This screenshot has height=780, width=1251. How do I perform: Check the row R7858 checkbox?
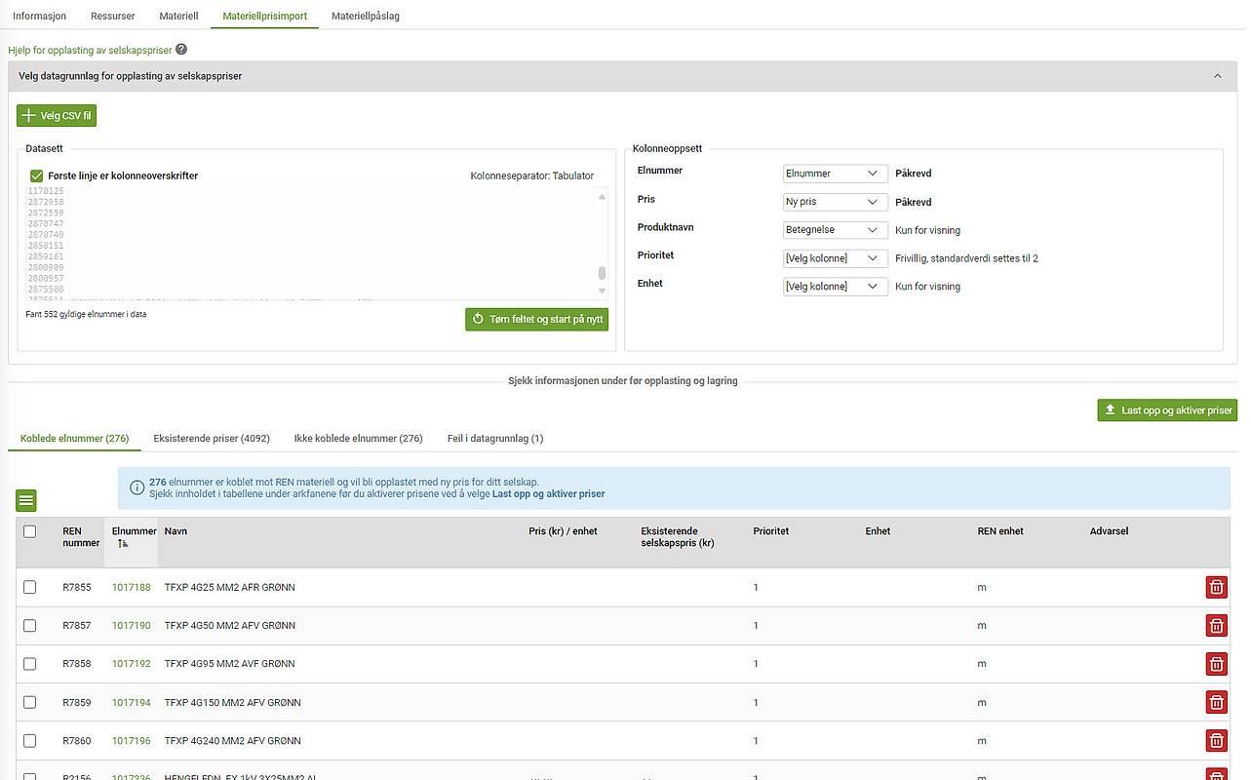pos(29,664)
